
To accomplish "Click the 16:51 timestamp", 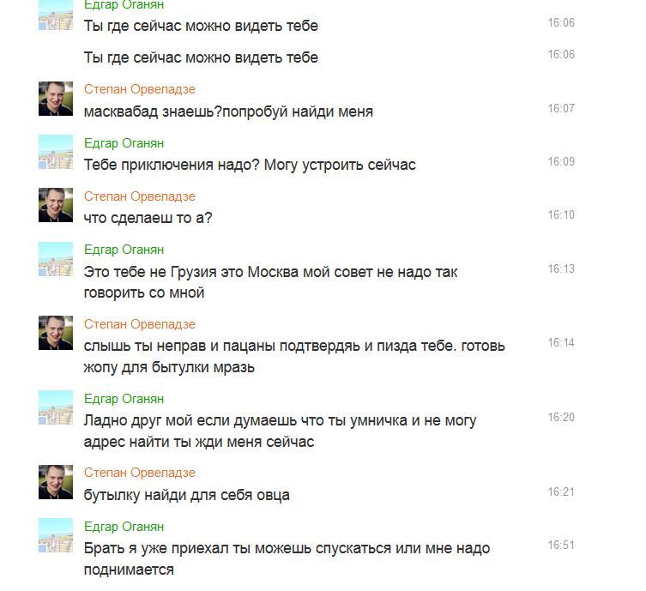I will [x=561, y=545].
